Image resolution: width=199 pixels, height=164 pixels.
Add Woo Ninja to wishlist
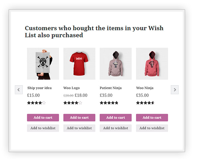[152, 128]
